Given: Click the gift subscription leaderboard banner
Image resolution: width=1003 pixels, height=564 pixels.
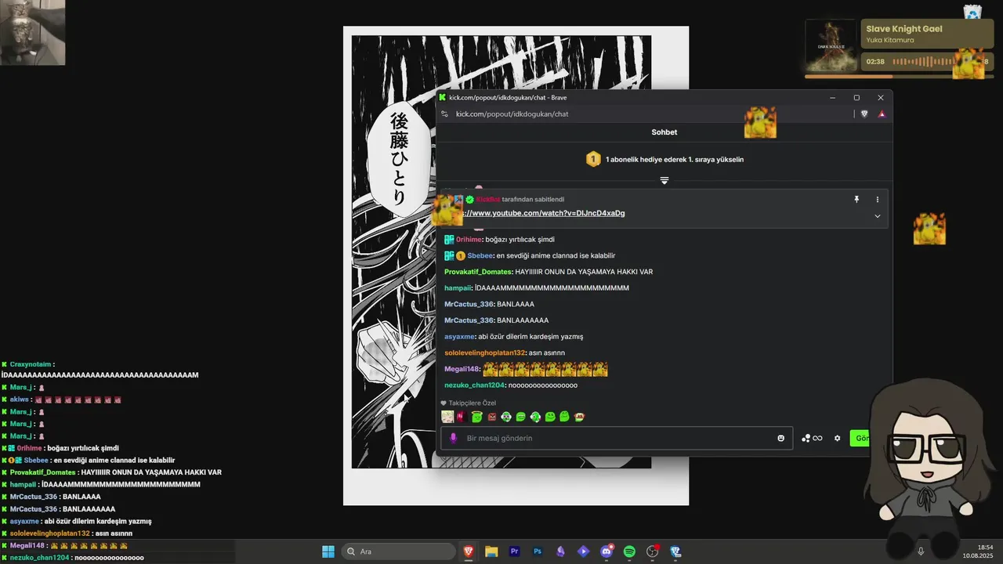Looking at the screenshot, I should pyautogui.click(x=664, y=159).
